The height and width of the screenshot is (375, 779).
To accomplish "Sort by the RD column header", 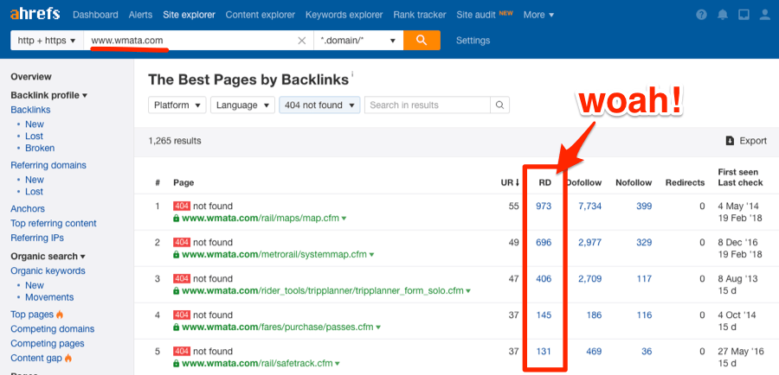I will coord(545,182).
